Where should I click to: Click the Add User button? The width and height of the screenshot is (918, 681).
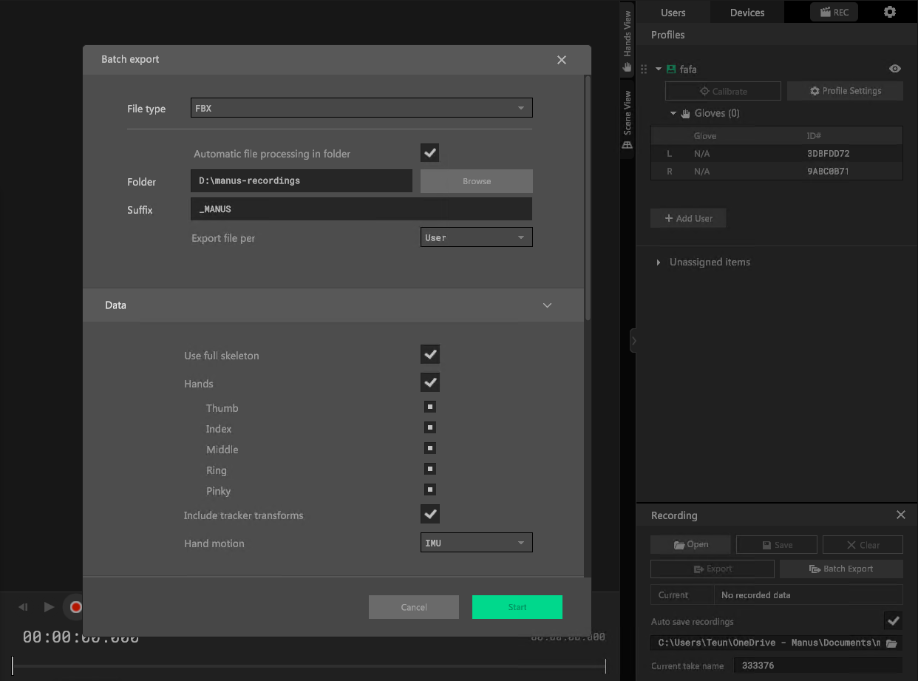pyautogui.click(x=688, y=218)
